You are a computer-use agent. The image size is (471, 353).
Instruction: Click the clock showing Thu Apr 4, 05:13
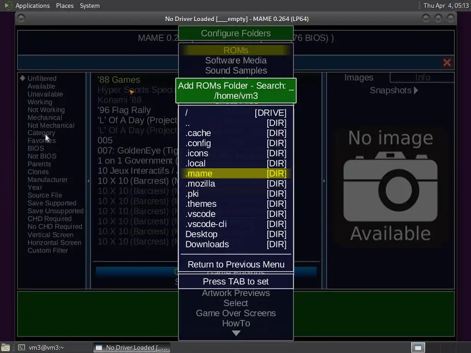point(446,6)
